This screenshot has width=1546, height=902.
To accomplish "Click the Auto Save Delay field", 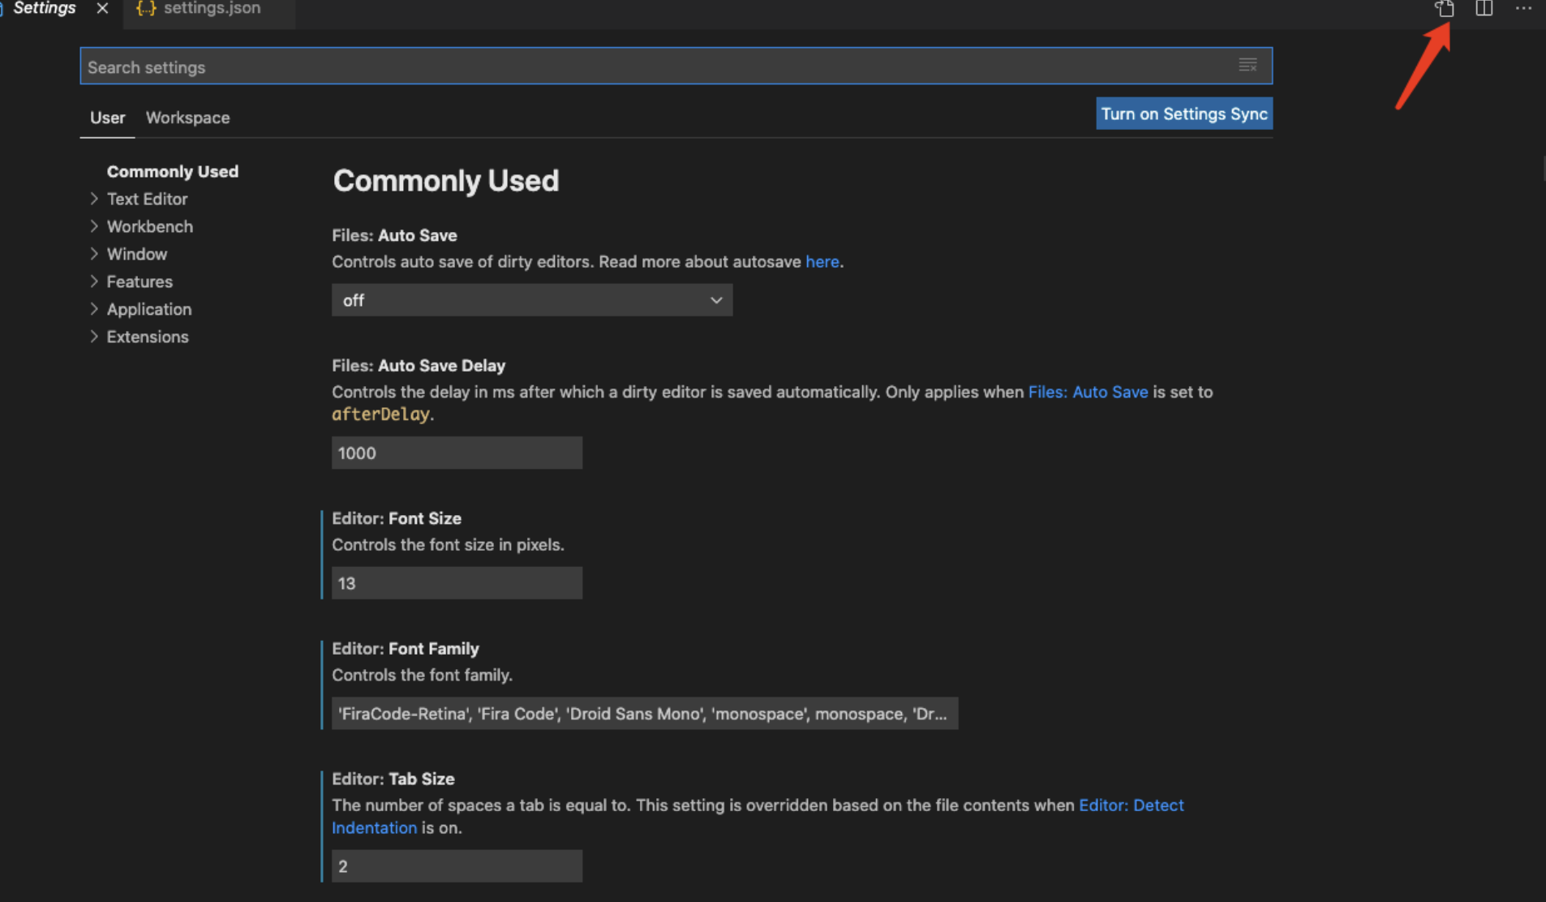I will click(x=457, y=453).
